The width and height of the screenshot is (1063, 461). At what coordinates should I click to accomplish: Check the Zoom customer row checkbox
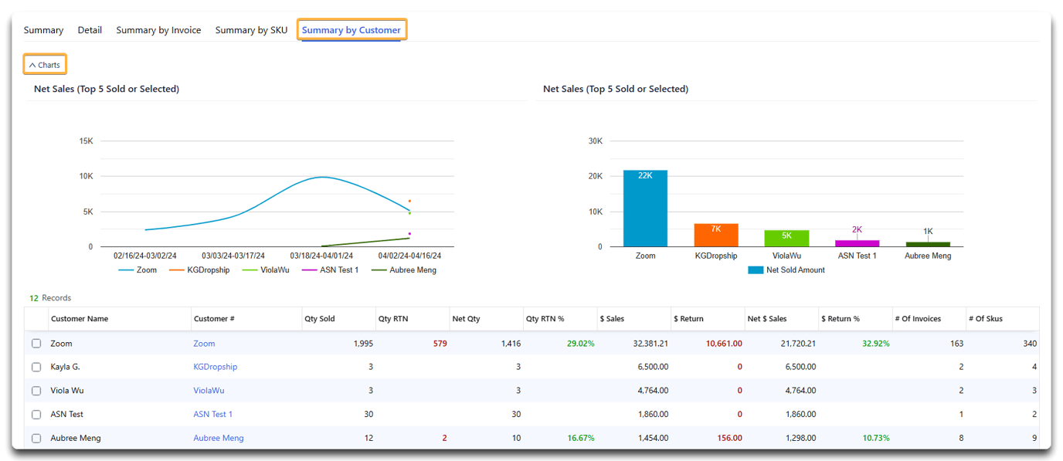[x=36, y=344]
